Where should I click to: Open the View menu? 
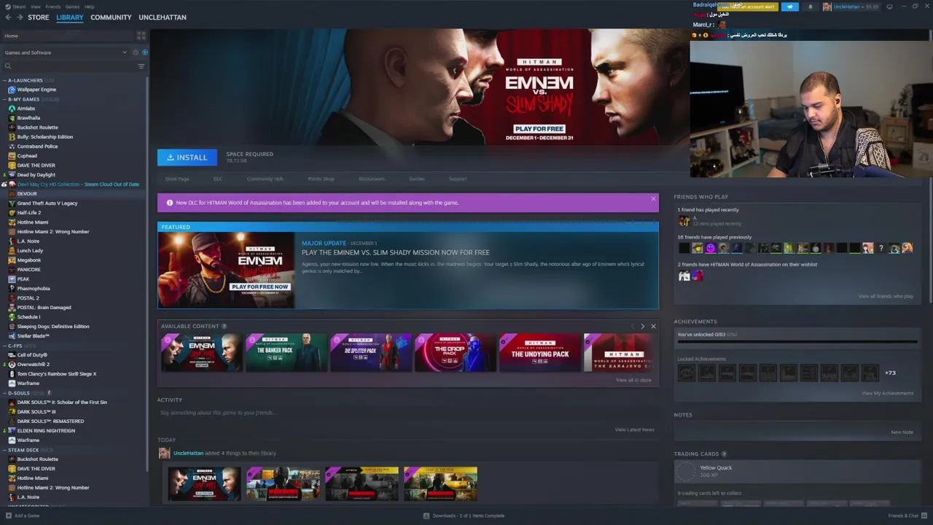[x=35, y=7]
